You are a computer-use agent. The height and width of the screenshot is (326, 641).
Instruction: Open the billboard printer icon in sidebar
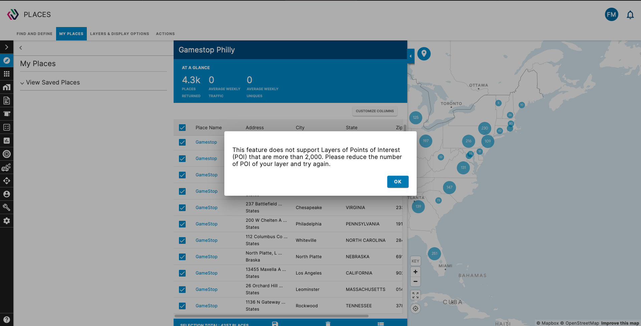coord(7,114)
